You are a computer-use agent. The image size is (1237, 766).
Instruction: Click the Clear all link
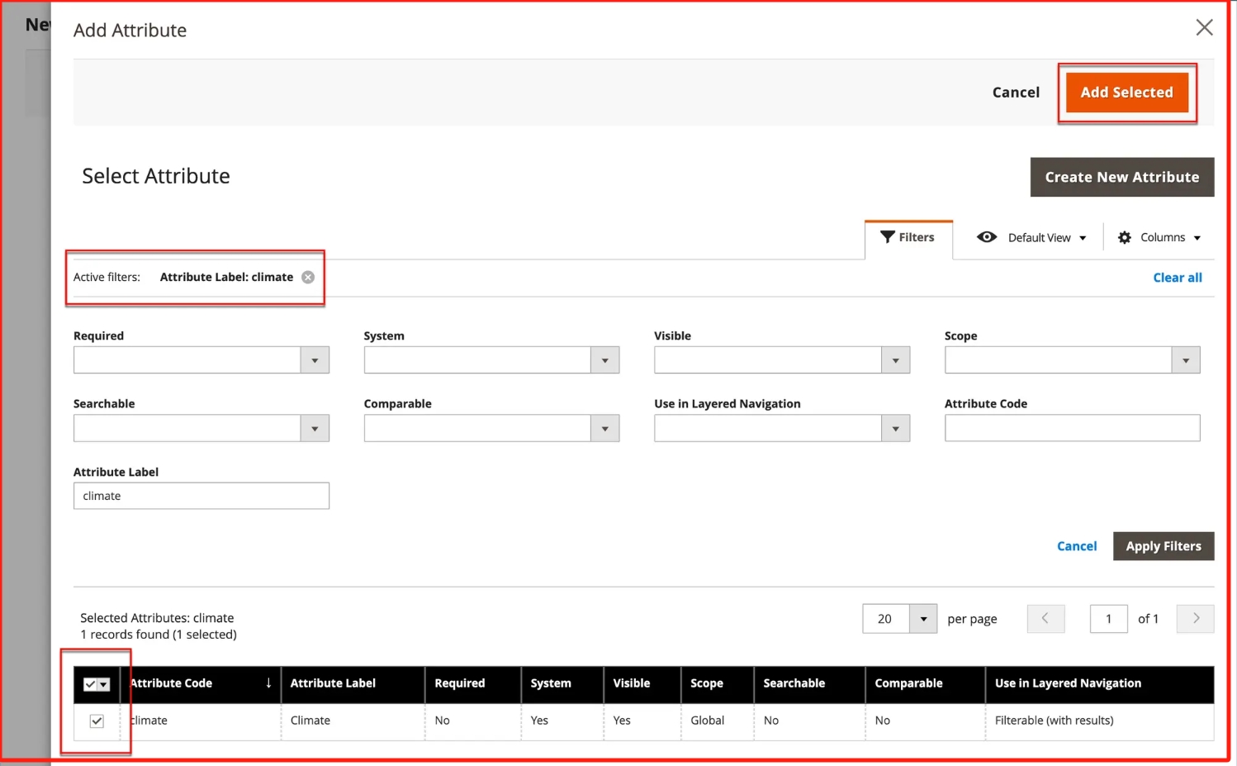(x=1177, y=278)
